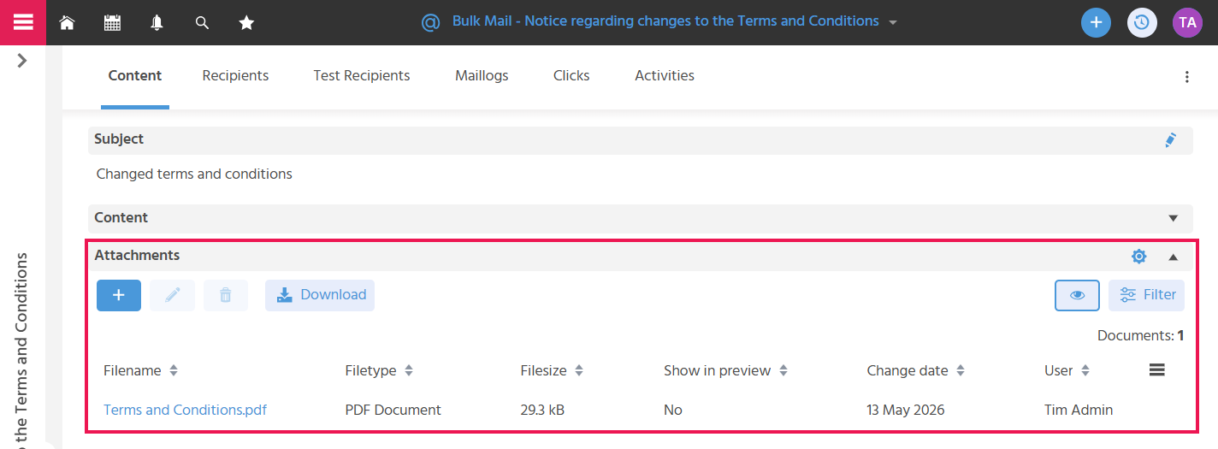Click the Download button
Image resolution: width=1218 pixels, height=449 pixels.
(x=320, y=295)
